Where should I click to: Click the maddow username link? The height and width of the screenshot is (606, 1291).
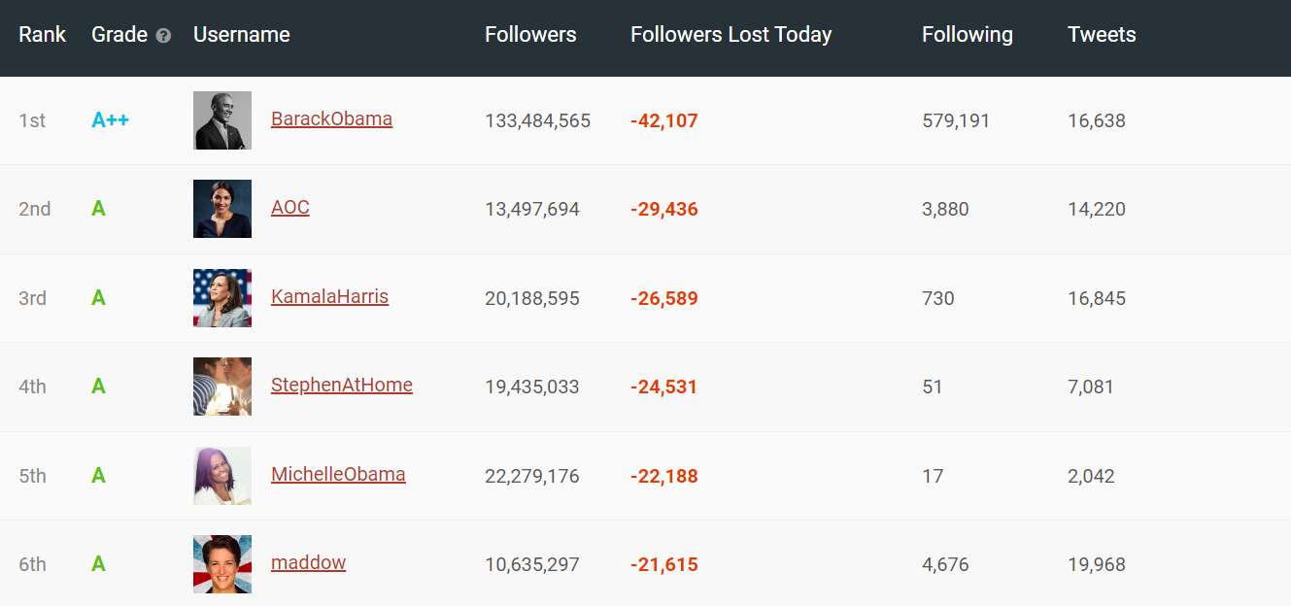pyautogui.click(x=308, y=563)
